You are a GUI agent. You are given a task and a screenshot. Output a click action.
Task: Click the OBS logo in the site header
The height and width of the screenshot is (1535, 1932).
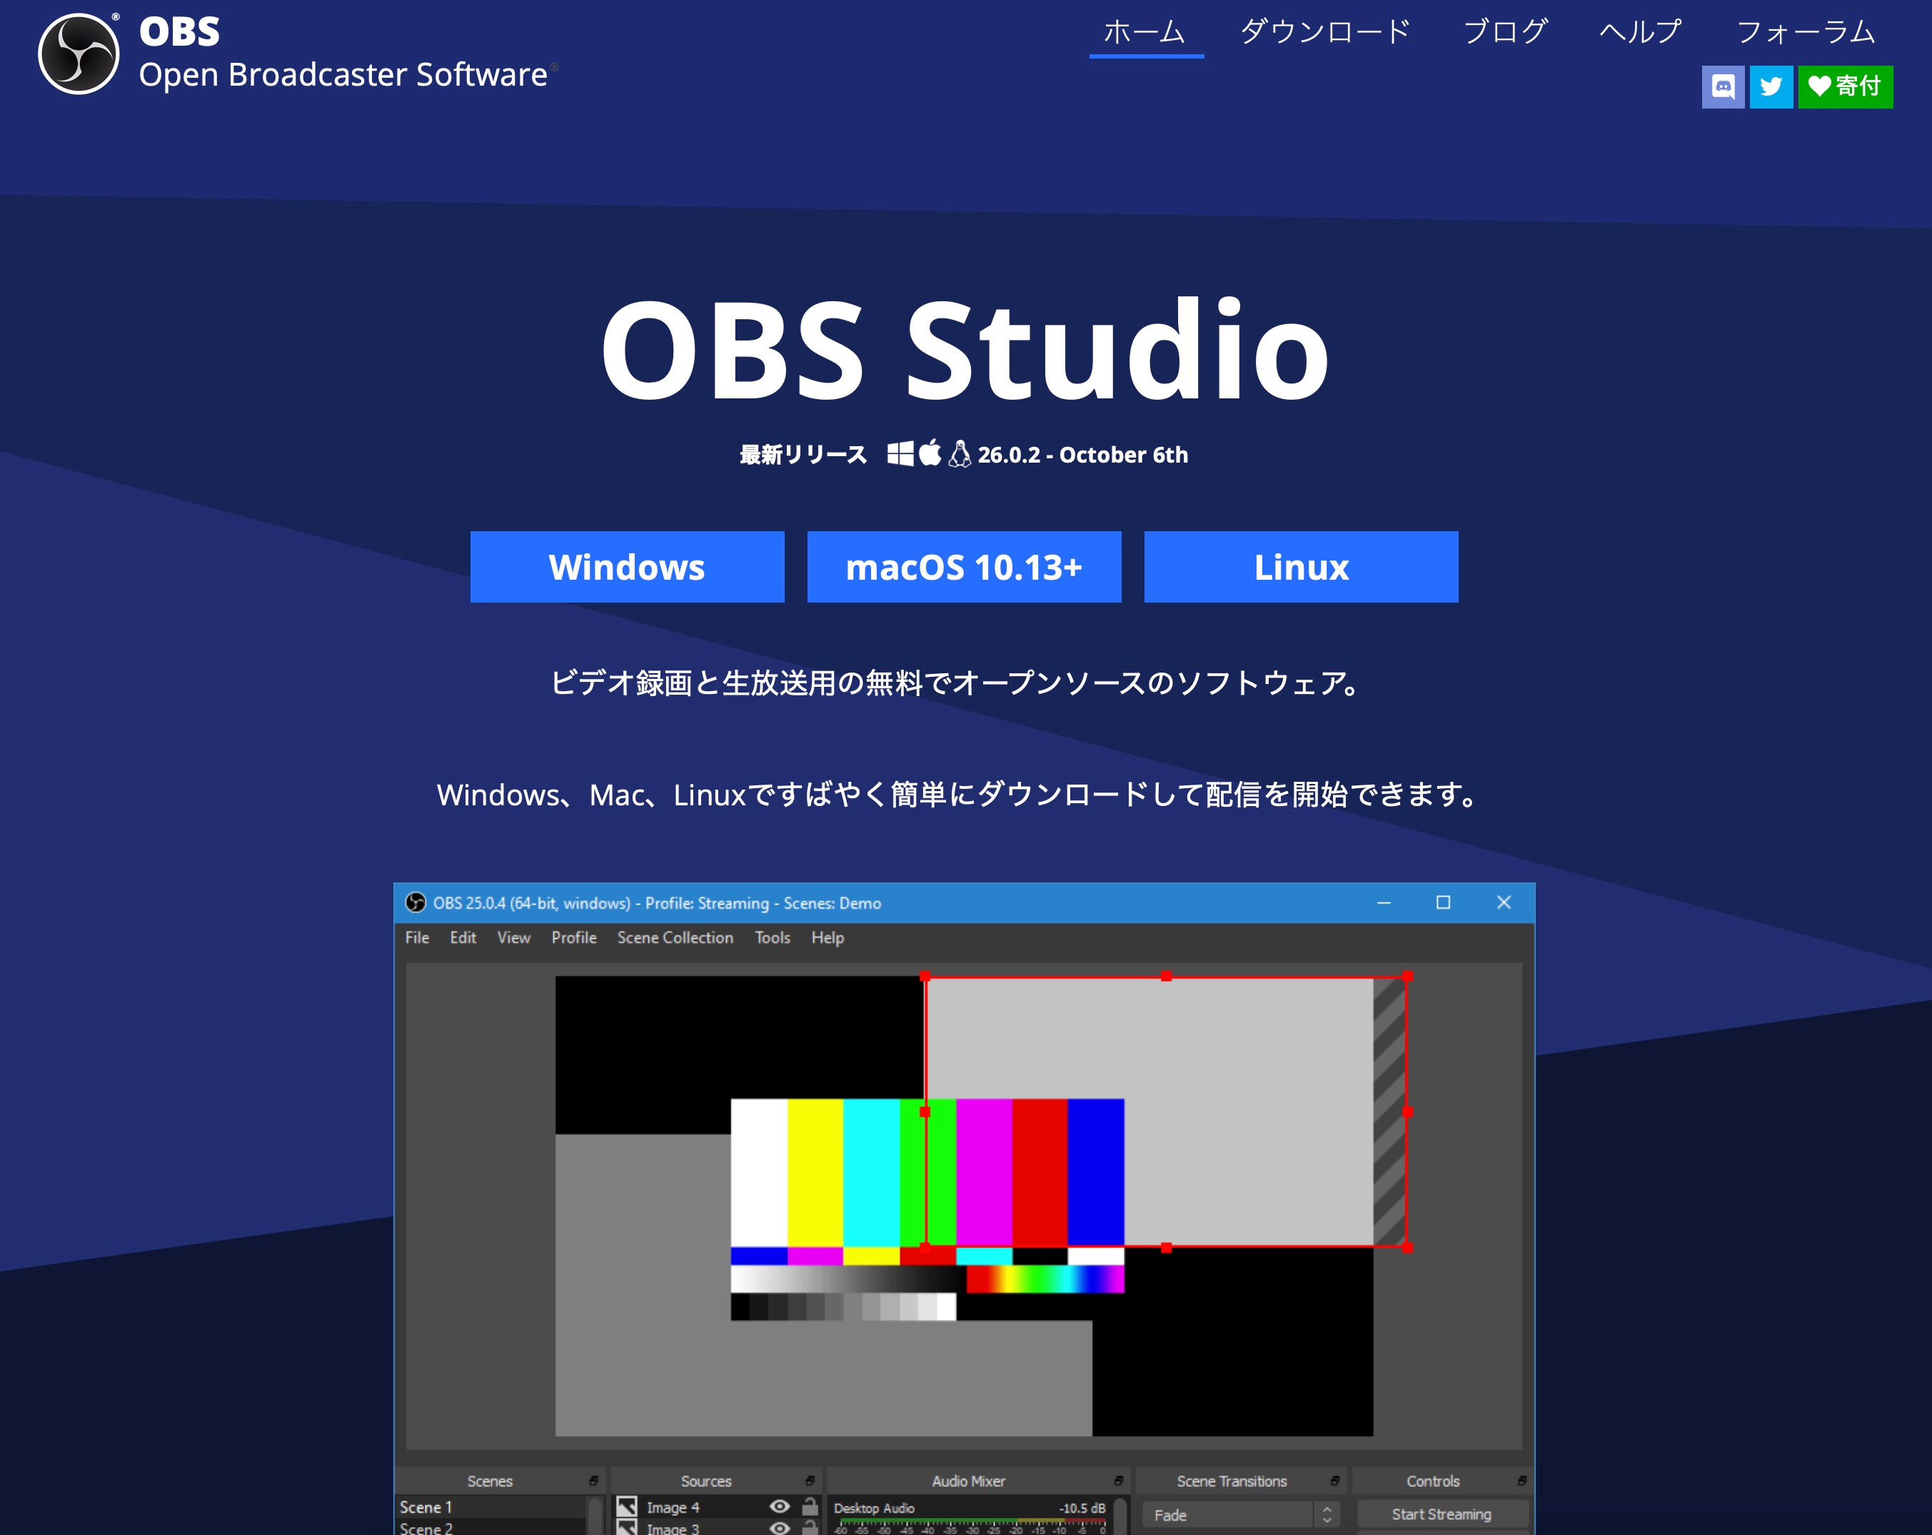click(79, 54)
